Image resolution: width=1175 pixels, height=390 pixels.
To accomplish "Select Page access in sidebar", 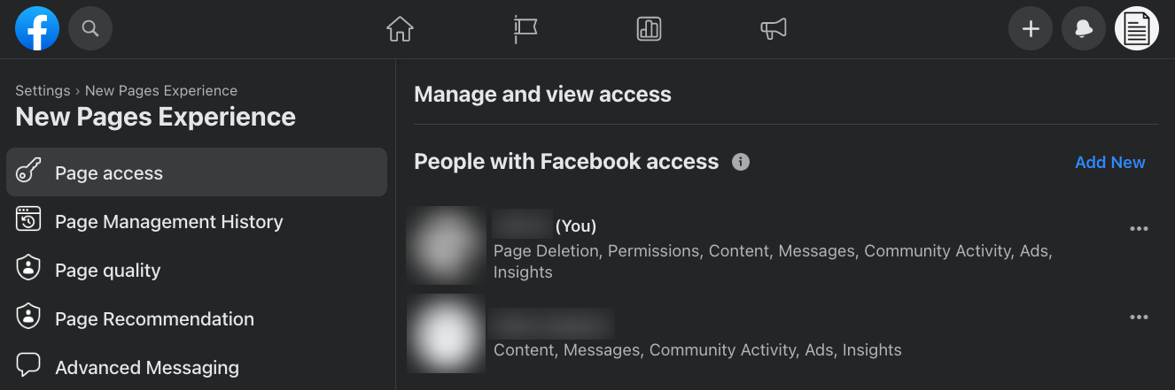I will pos(197,172).
